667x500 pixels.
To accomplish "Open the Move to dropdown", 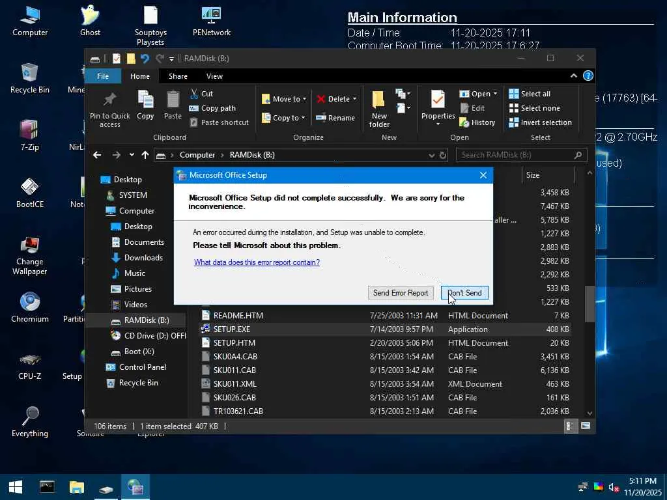I will coord(284,99).
